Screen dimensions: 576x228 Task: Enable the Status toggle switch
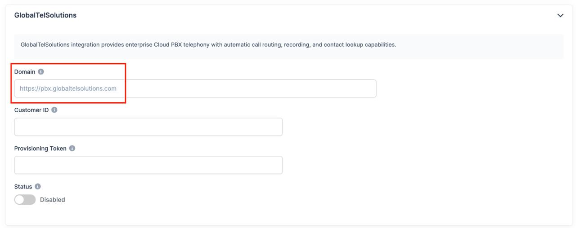click(25, 200)
